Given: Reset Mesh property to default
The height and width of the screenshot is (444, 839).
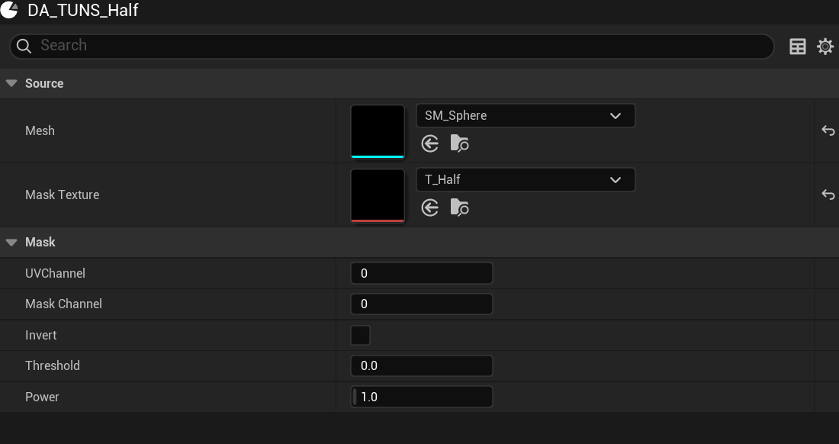Looking at the screenshot, I should (x=828, y=130).
